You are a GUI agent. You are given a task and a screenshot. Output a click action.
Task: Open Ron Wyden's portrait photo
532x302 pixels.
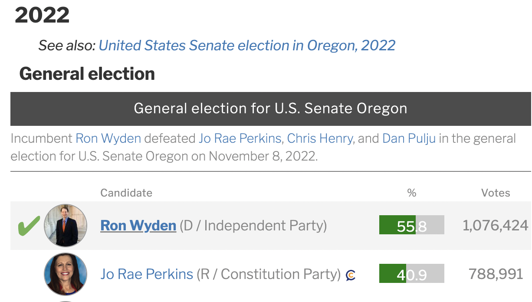point(66,226)
